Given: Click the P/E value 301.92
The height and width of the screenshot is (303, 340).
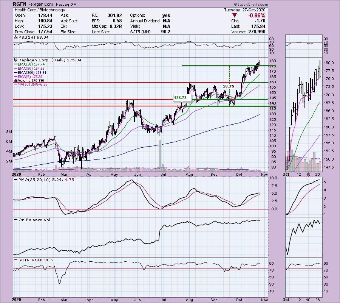Looking at the screenshot, I should point(115,16).
